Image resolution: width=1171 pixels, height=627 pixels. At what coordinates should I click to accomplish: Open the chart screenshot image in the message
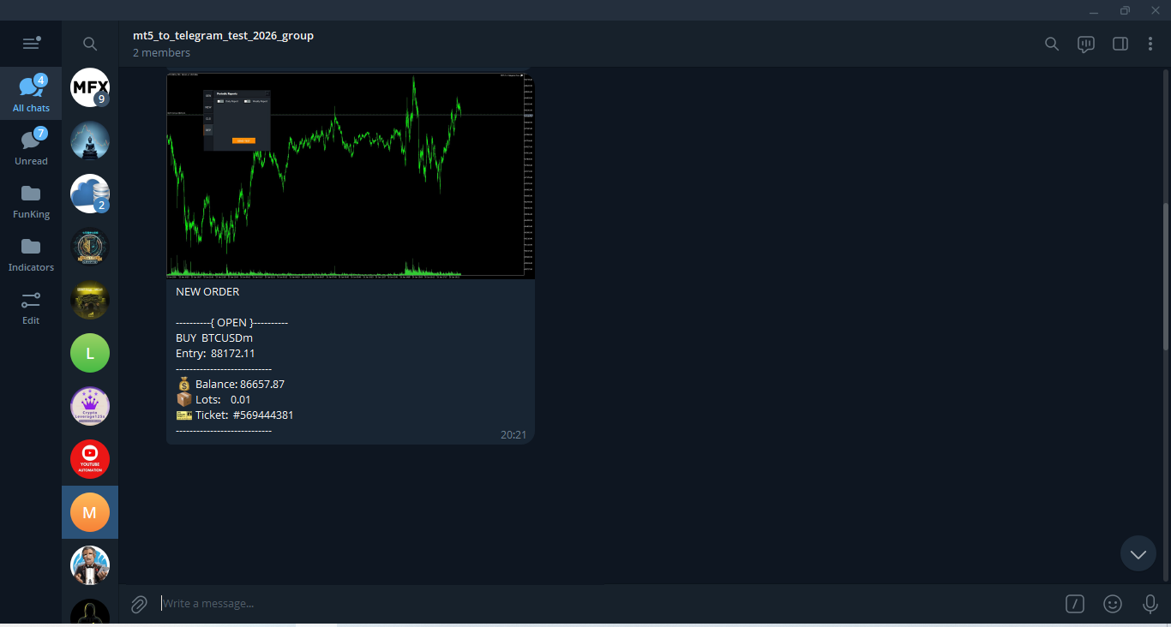[351, 176]
